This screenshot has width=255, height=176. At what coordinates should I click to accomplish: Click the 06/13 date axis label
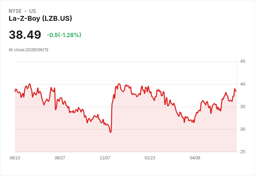(x=15, y=158)
